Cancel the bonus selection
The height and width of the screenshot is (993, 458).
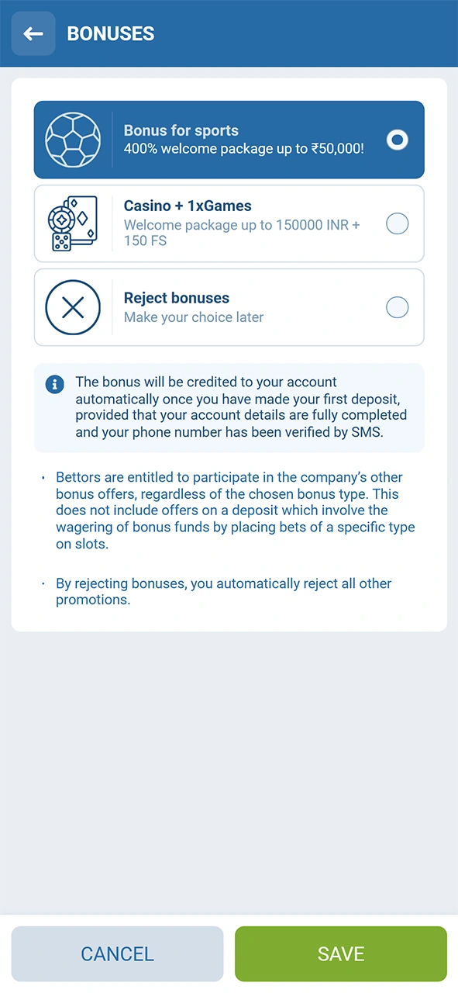pos(117,953)
